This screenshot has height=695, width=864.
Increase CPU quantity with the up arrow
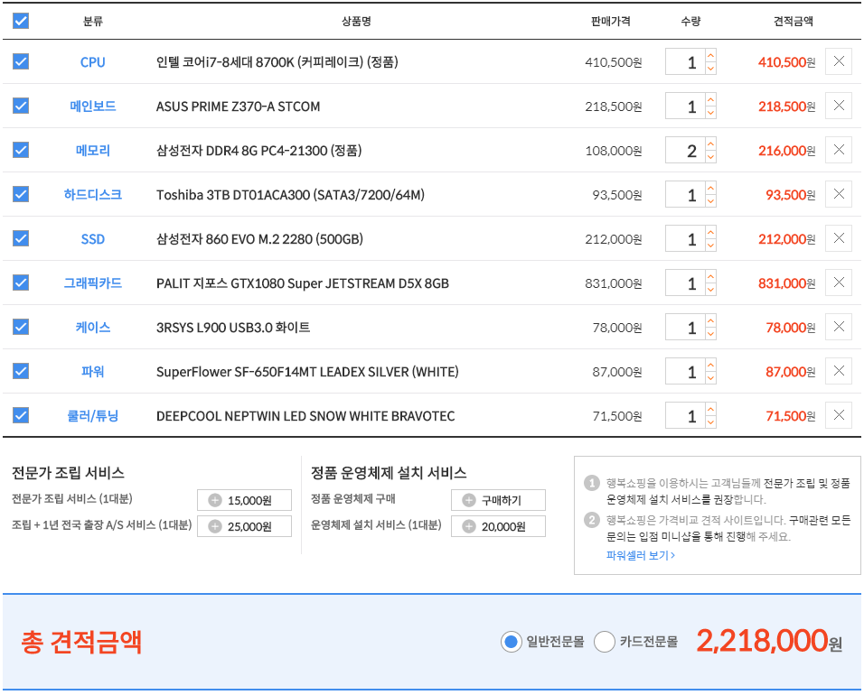(x=711, y=56)
